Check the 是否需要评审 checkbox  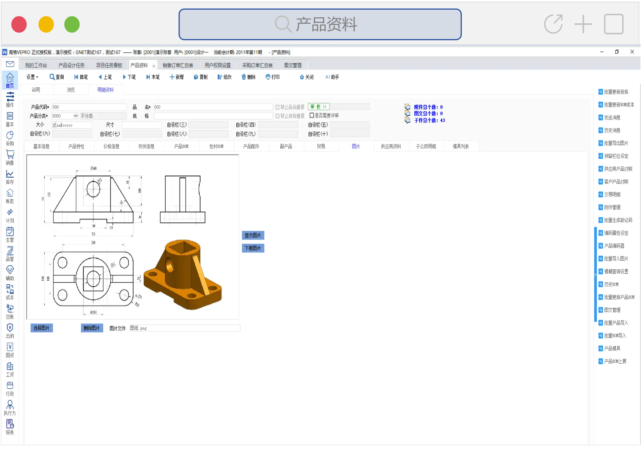[x=312, y=116]
